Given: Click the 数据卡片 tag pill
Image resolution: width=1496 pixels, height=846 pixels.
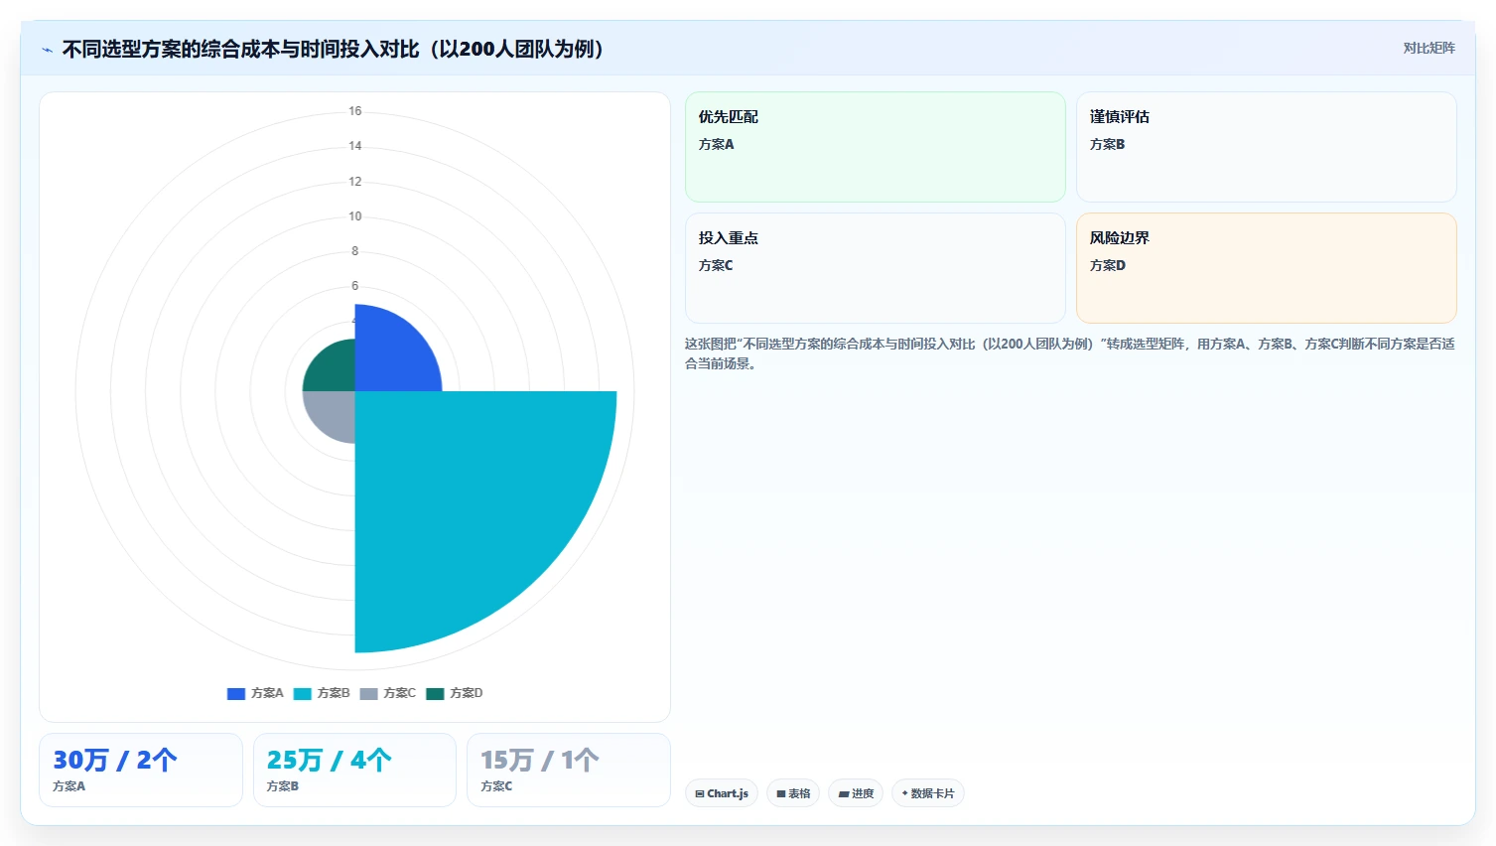Looking at the screenshot, I should (928, 793).
